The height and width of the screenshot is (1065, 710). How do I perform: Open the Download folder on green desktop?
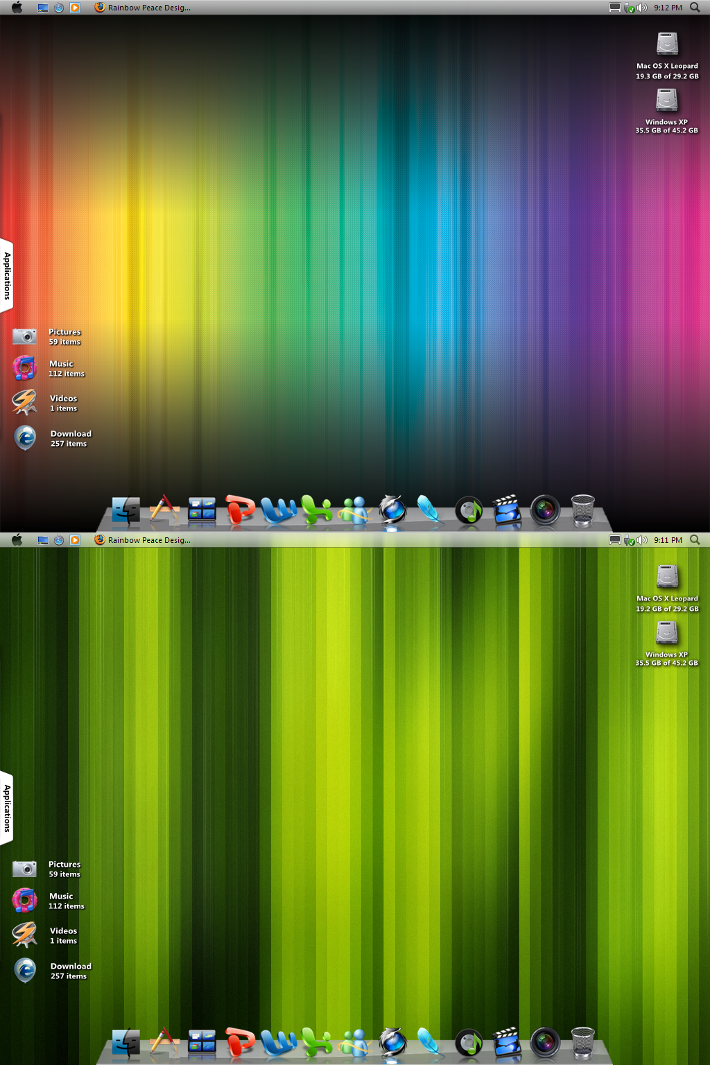click(x=25, y=971)
